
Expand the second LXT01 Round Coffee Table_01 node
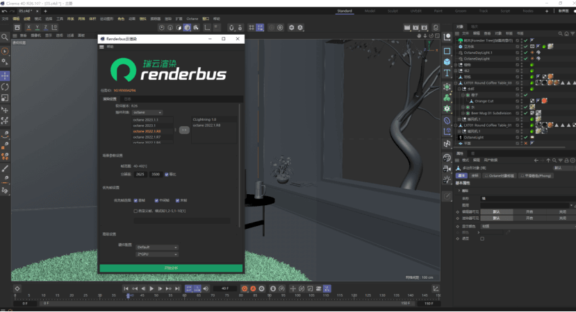[456, 125]
